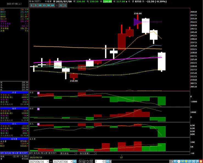
Task: Select the 30-minute chart interval
Action: [48, 5]
